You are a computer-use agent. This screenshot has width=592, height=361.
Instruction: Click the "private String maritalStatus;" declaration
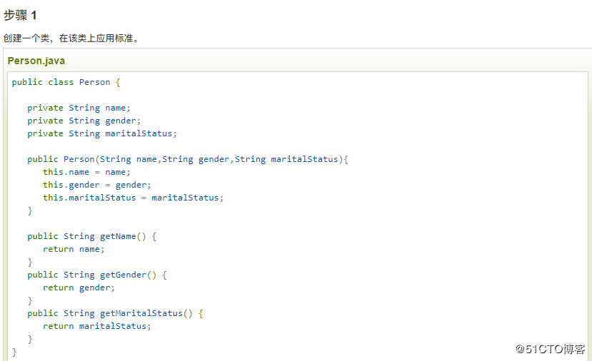click(x=101, y=133)
